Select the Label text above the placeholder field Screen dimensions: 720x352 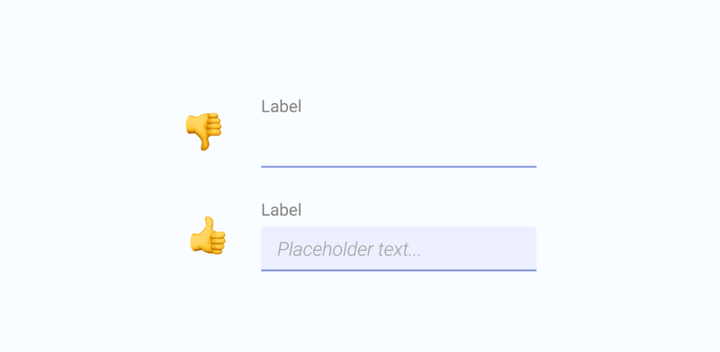click(281, 210)
